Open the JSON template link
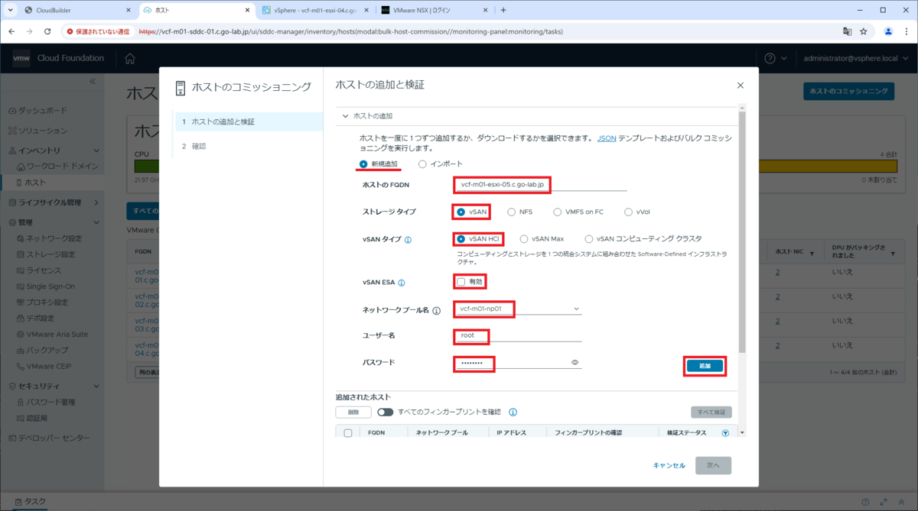Screen dimensions: 918x511 607,138
